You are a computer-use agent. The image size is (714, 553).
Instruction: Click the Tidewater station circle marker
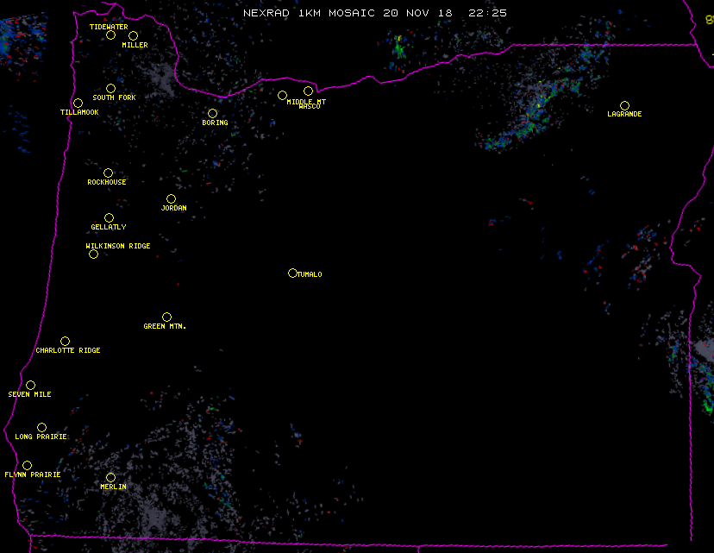click(110, 35)
